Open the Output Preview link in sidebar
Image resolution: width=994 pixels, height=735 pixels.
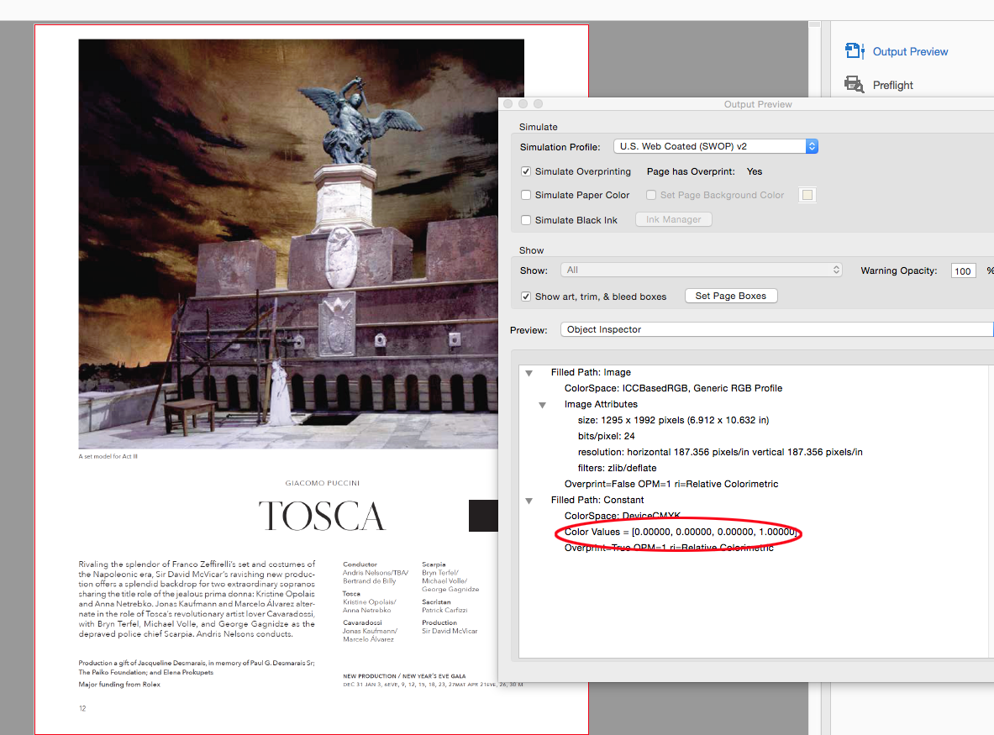pyautogui.click(x=910, y=51)
